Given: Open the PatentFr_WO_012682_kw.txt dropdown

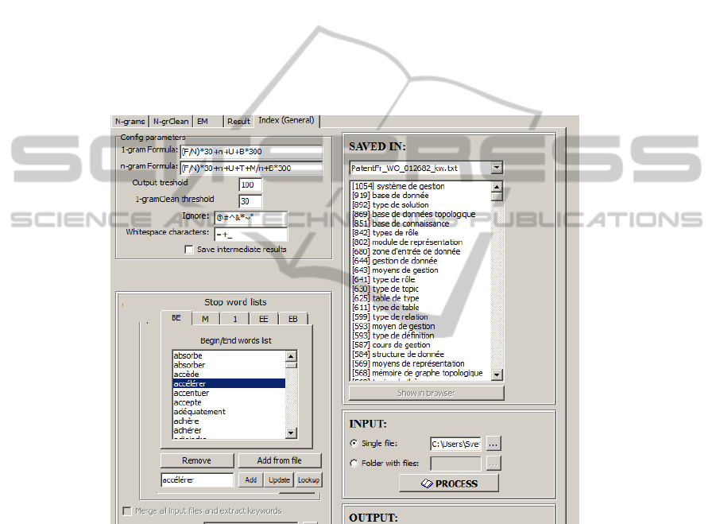Looking at the screenshot, I should pyautogui.click(x=497, y=168).
